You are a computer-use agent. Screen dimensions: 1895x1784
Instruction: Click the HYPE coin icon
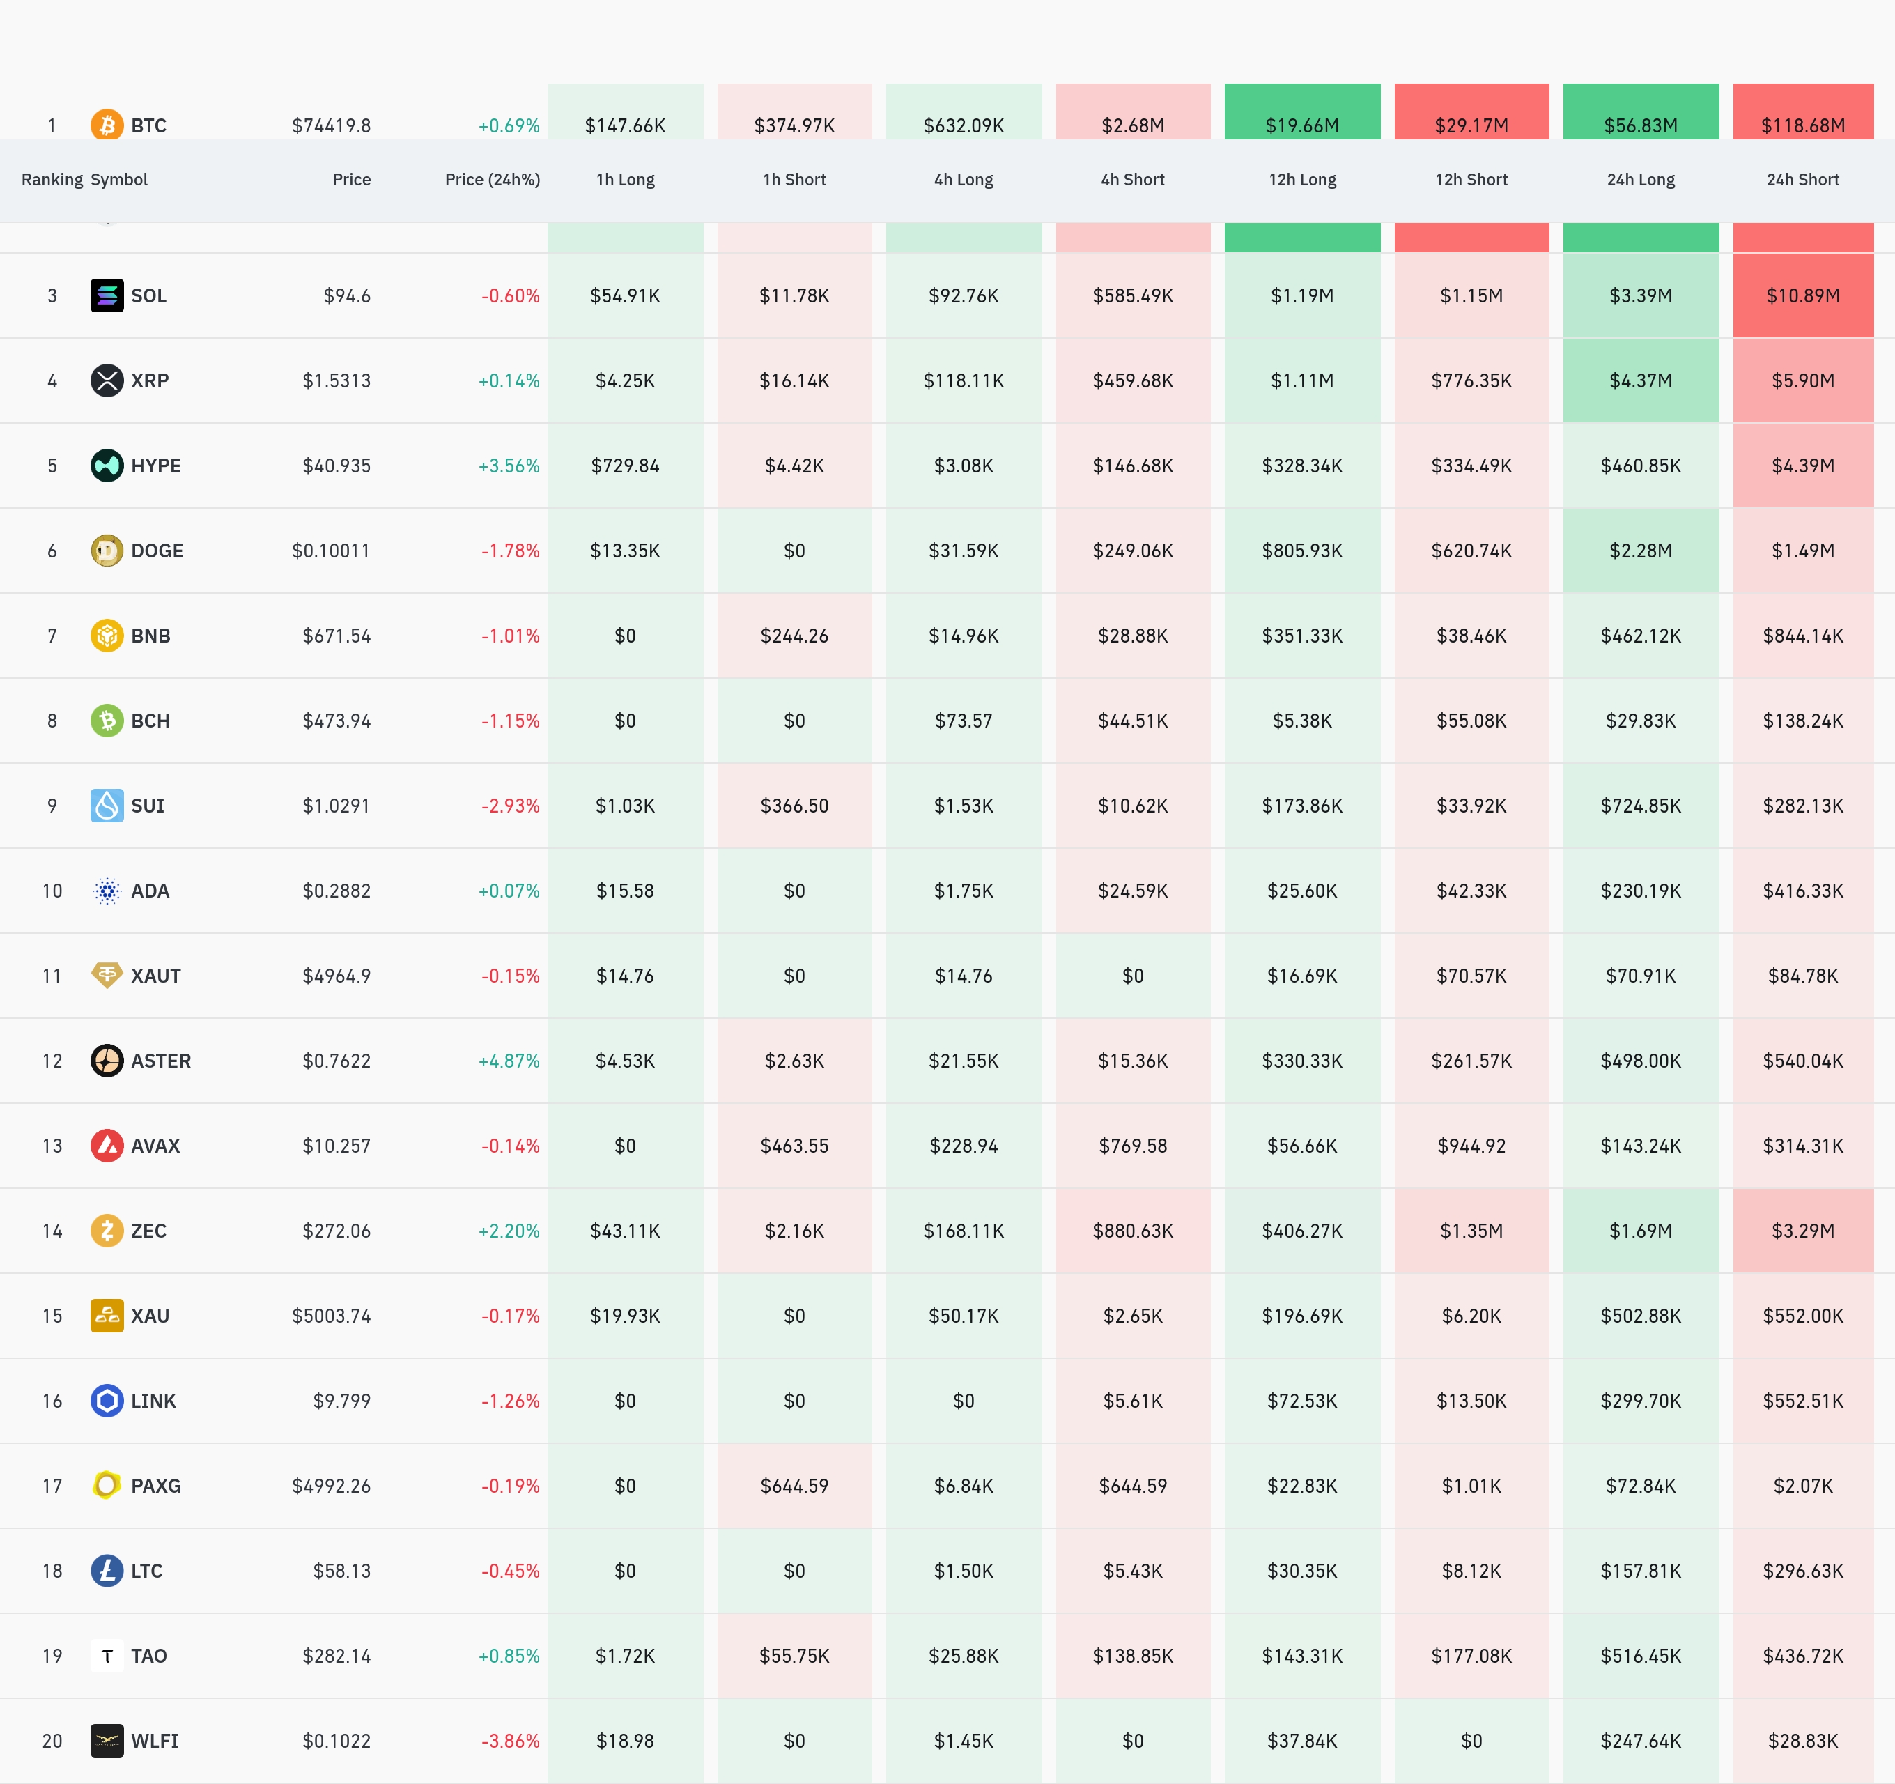coord(107,466)
